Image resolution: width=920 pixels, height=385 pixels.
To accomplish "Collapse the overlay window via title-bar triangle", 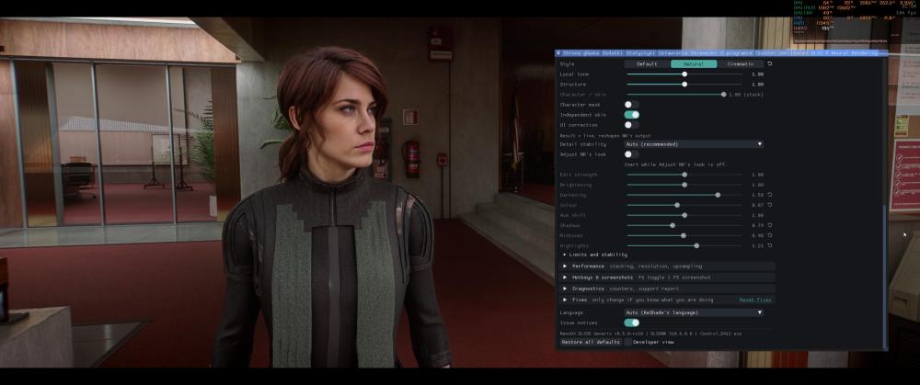I will tap(558, 52).
